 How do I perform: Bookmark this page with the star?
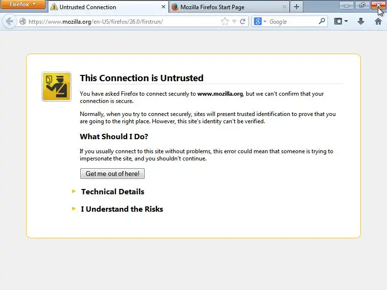tap(225, 21)
